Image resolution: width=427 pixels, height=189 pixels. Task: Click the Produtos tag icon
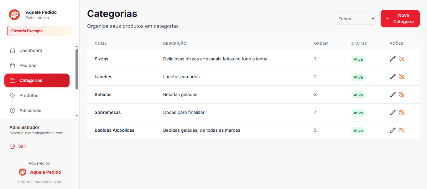(x=13, y=95)
